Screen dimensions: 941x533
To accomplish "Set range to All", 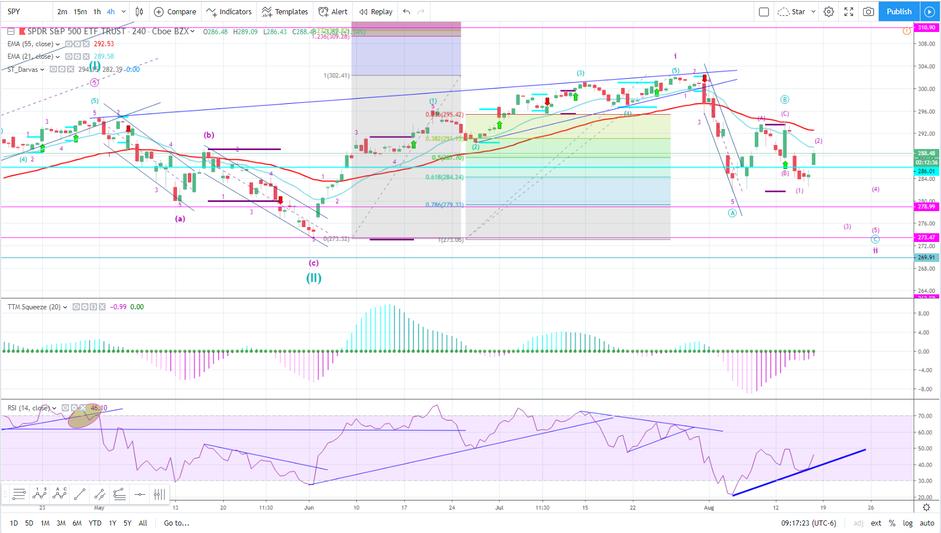I will (x=143, y=523).
